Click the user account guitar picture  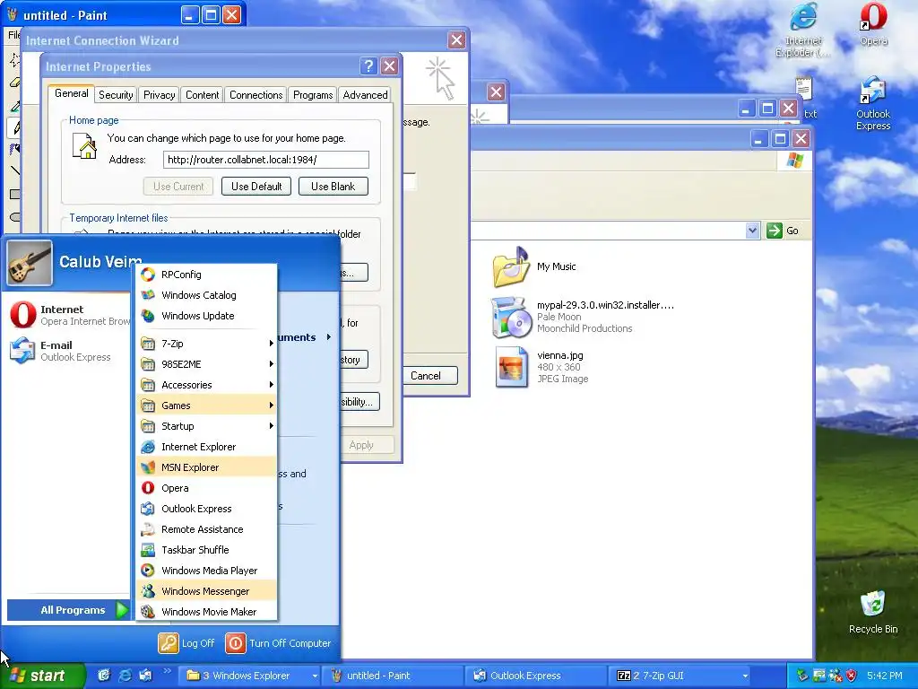click(30, 263)
